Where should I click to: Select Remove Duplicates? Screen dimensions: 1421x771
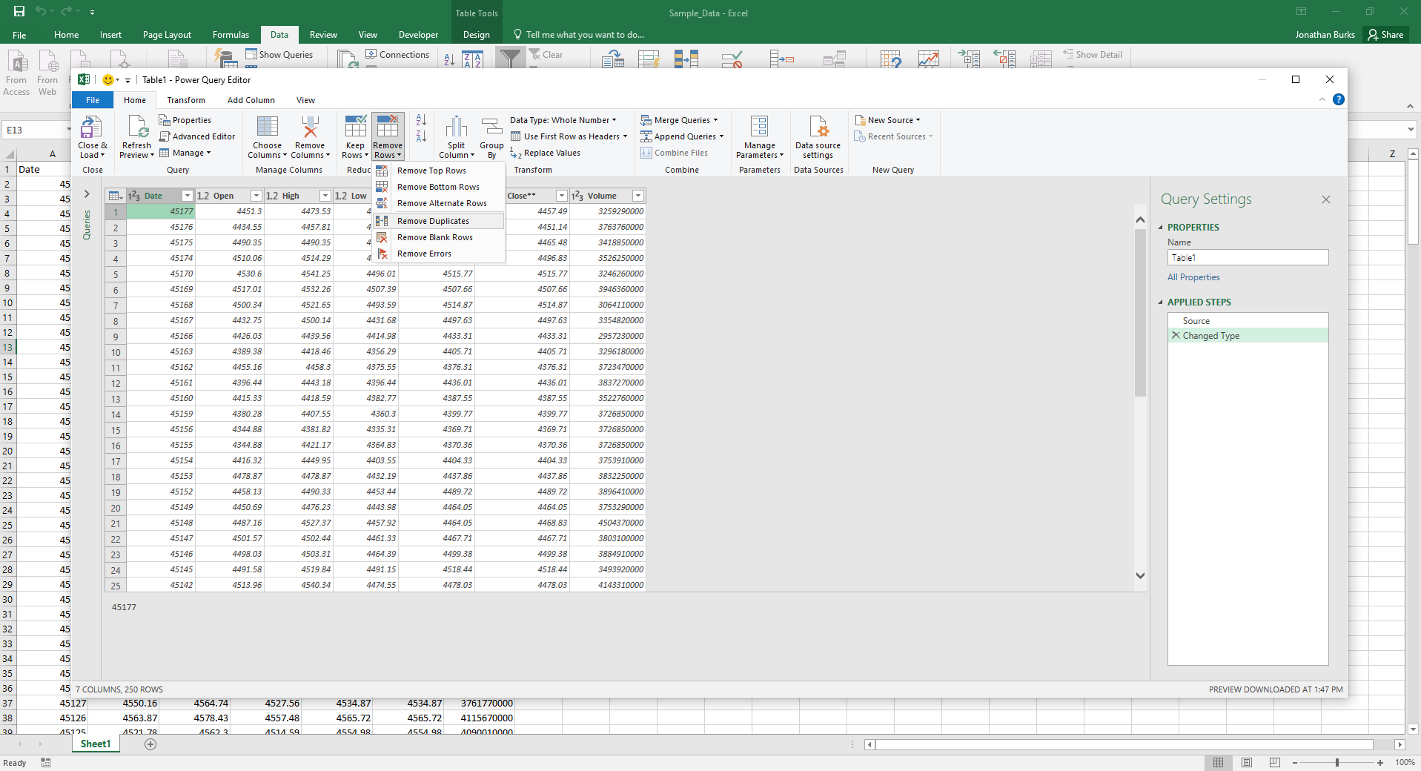pos(439,221)
